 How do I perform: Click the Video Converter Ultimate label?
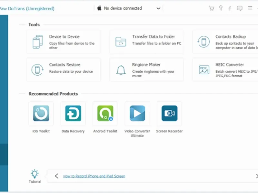(137, 133)
